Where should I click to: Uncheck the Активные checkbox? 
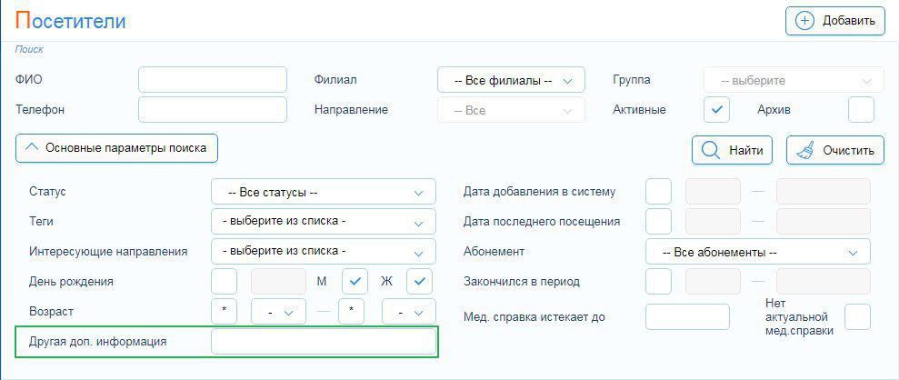717,109
